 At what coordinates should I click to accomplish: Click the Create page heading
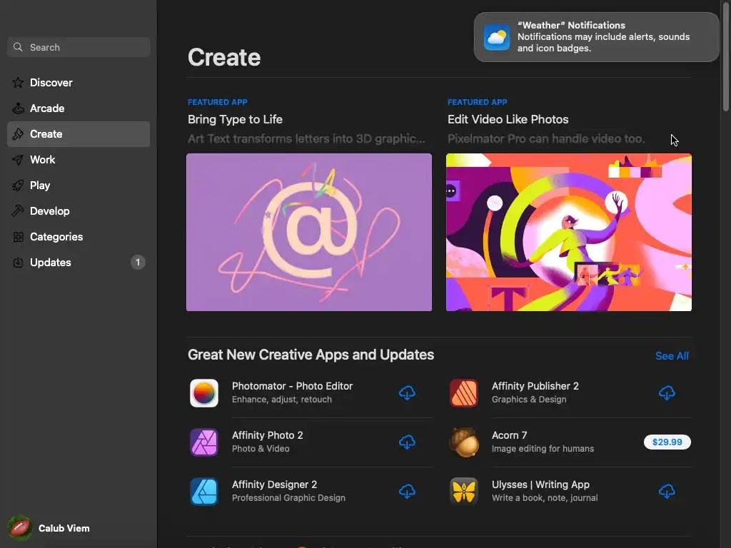coord(224,57)
